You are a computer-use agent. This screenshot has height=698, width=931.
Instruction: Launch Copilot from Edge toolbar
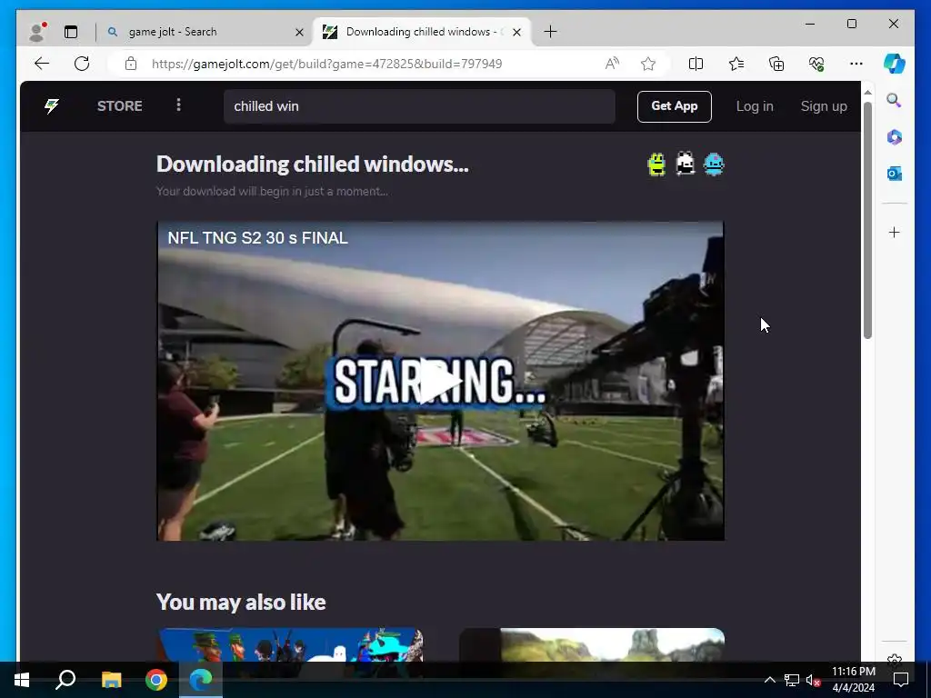click(x=895, y=64)
